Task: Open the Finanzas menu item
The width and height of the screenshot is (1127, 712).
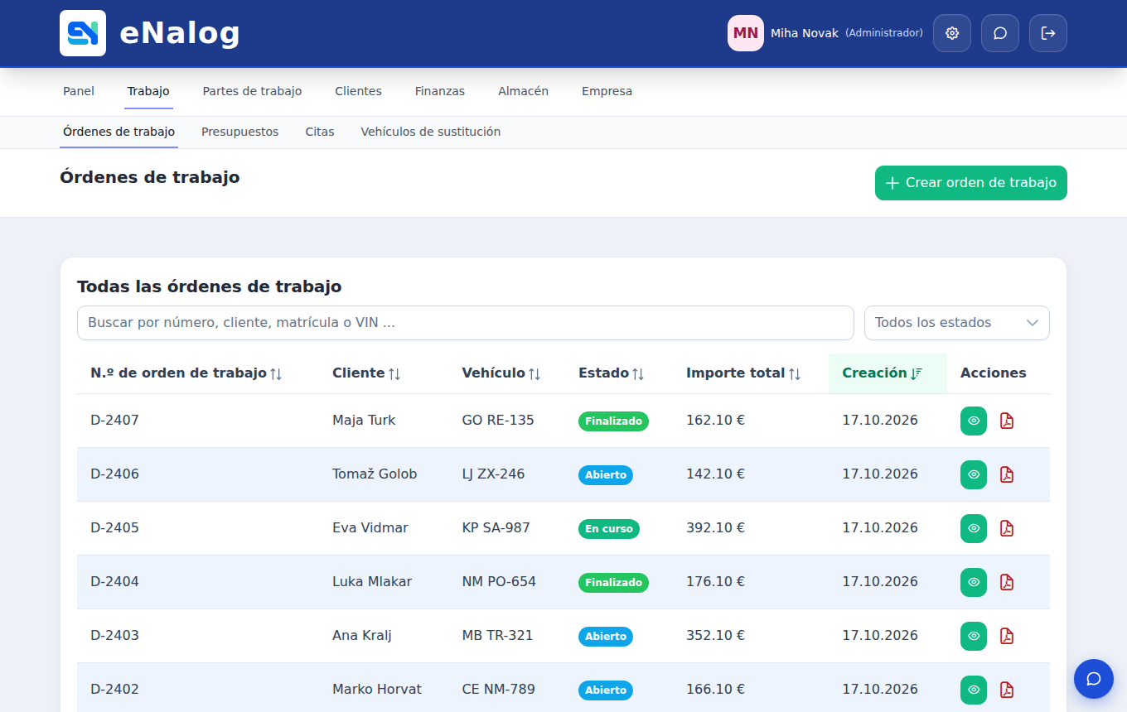Action: coord(440,91)
